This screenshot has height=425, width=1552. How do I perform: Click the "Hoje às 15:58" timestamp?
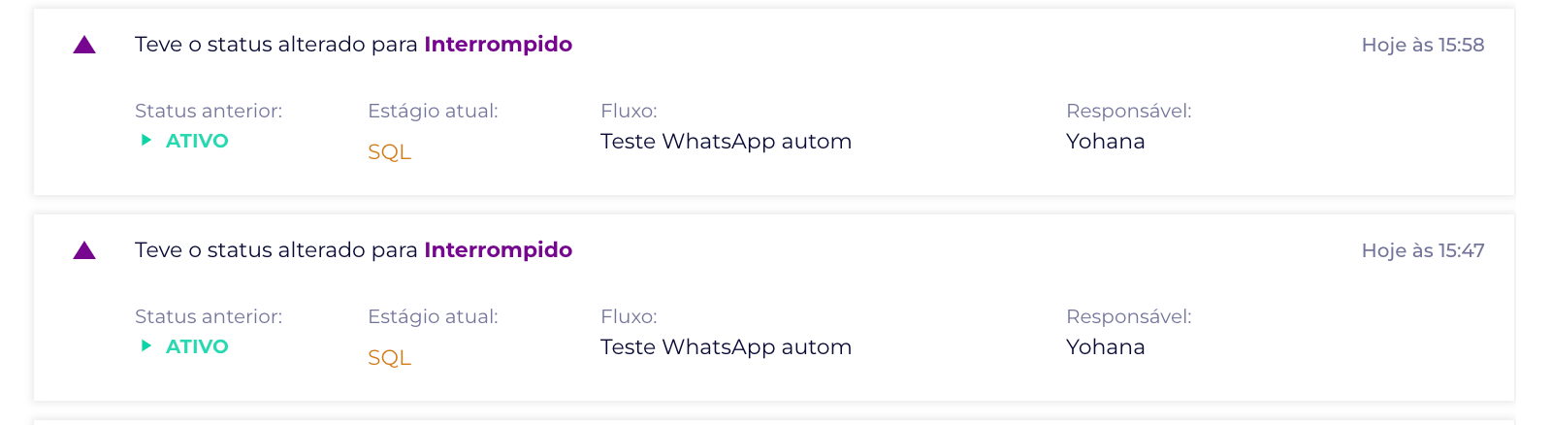pyautogui.click(x=1422, y=46)
